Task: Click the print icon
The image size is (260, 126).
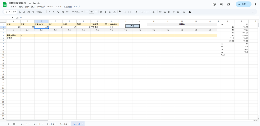Action: (x=28, y=12)
